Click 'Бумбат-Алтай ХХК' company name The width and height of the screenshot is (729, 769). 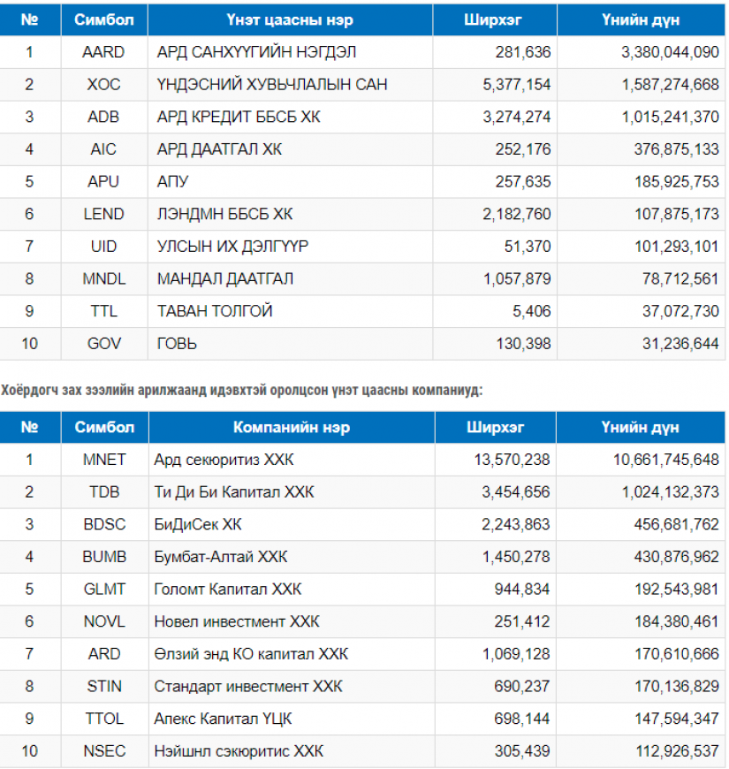coord(221,557)
